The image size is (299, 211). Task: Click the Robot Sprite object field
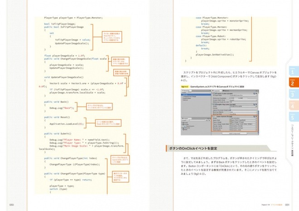242,130
